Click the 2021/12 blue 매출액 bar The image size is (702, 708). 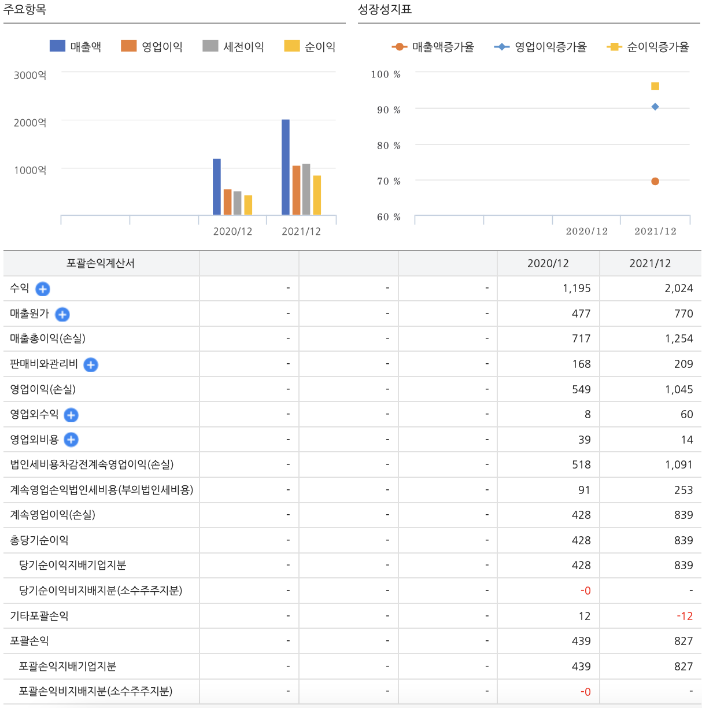click(286, 167)
